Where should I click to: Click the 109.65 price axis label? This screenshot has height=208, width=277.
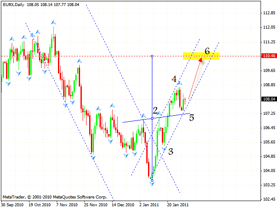(x=269, y=71)
